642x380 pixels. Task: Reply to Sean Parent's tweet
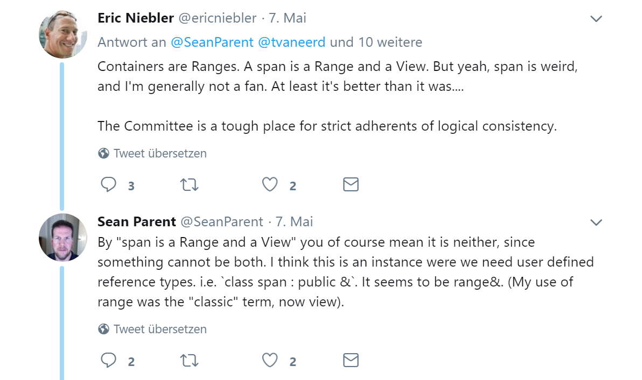108,361
